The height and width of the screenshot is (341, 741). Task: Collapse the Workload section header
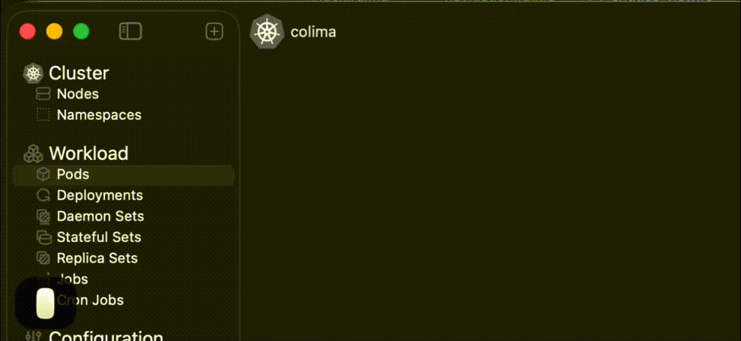(88, 153)
